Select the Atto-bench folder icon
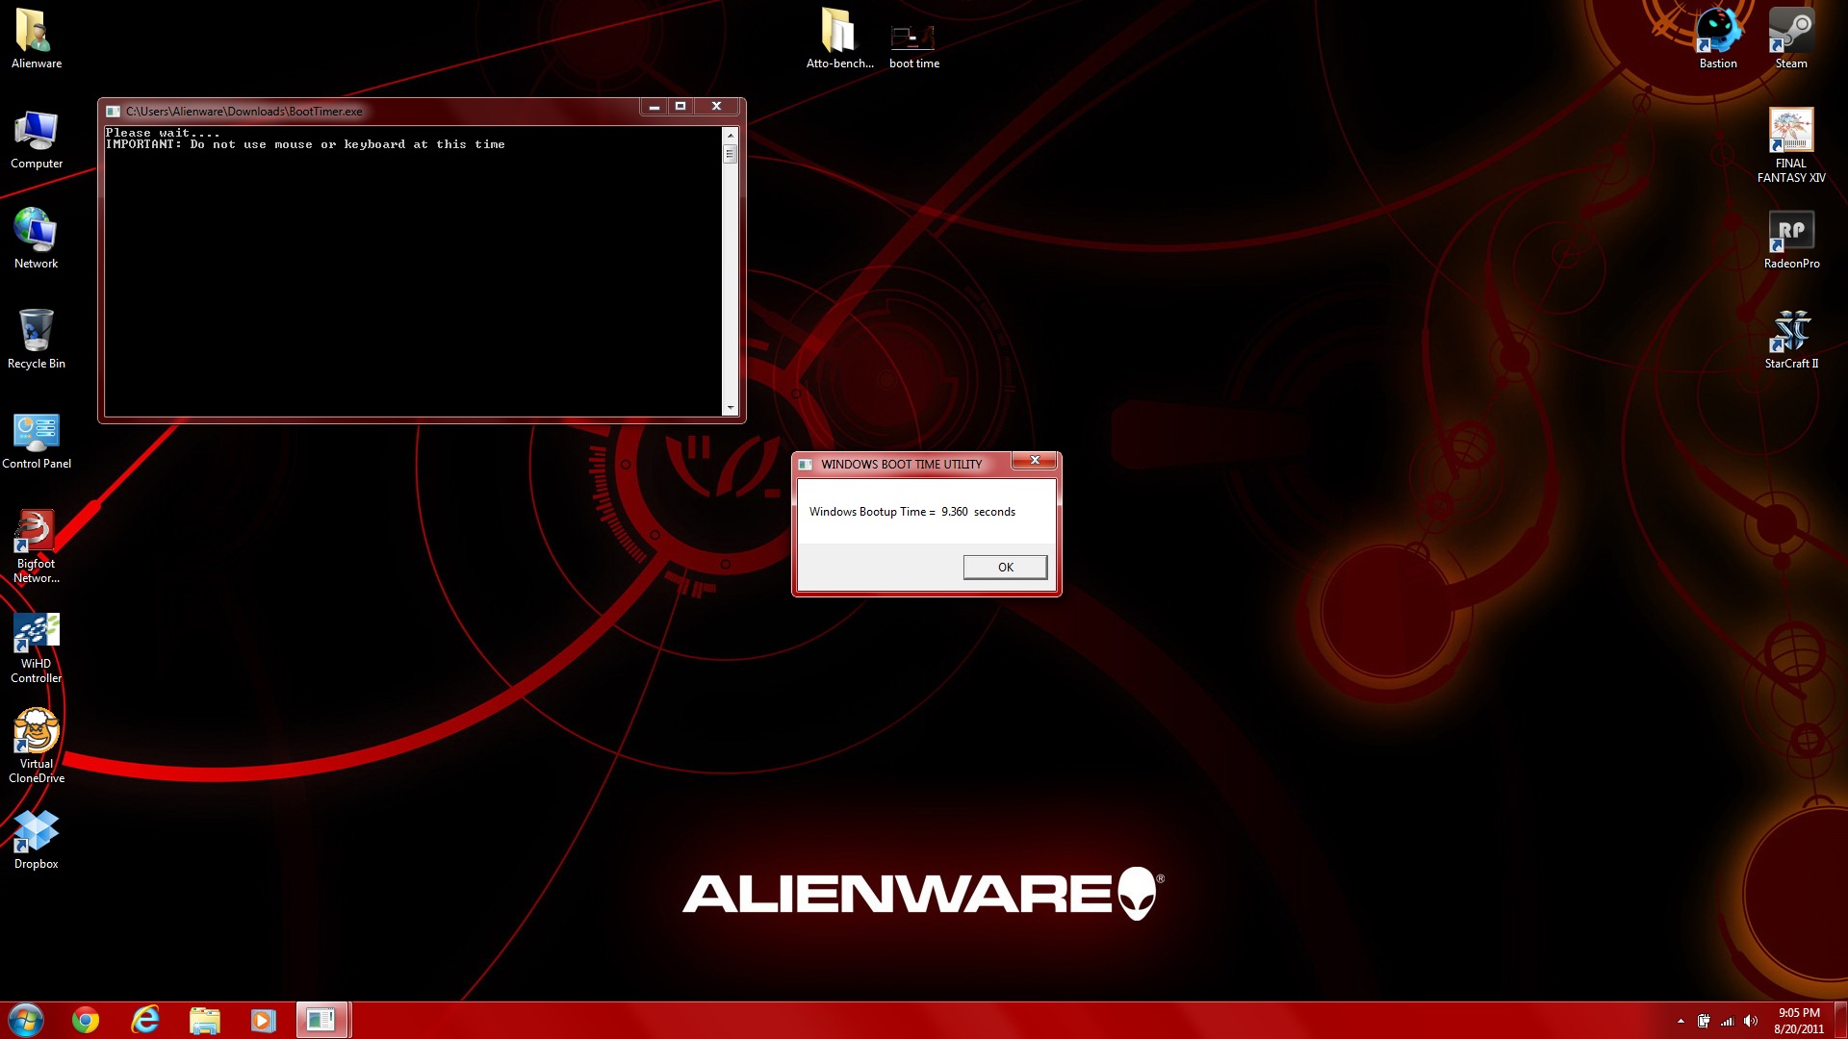The height and width of the screenshot is (1039, 1848). pyautogui.click(x=839, y=38)
